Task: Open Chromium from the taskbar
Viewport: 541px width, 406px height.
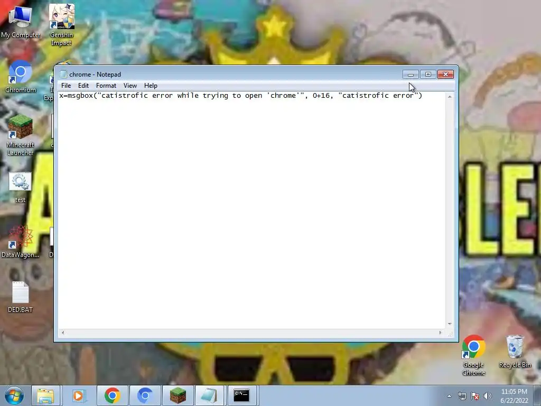Action: click(x=145, y=395)
